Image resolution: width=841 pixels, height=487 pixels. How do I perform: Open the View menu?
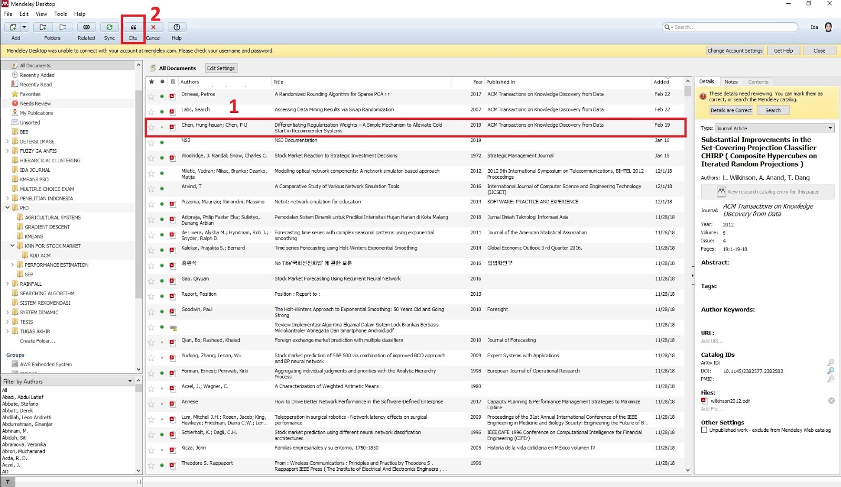(x=42, y=14)
